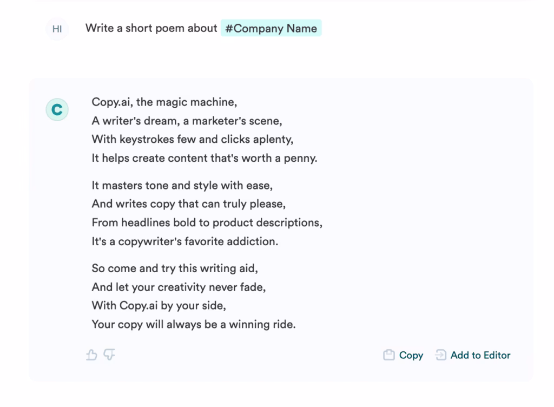Click the line 'From headlines bold to product descriptions,'
The image size is (554, 407).
(207, 222)
